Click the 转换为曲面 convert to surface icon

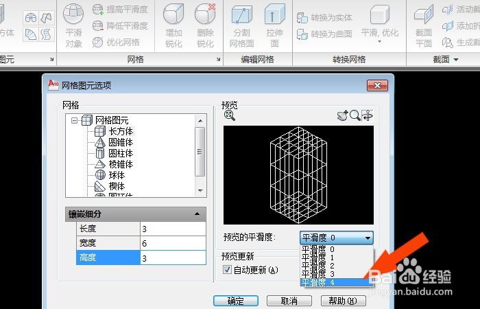[302, 34]
